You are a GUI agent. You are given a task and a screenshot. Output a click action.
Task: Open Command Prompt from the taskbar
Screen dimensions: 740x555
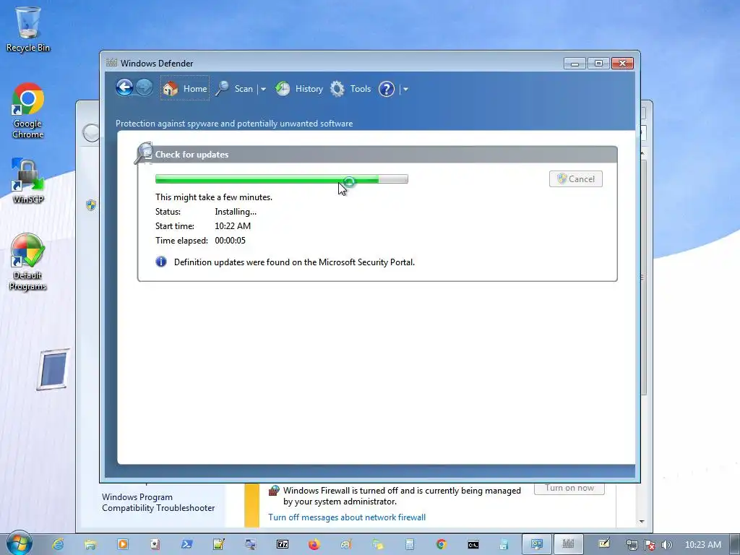[473, 544]
